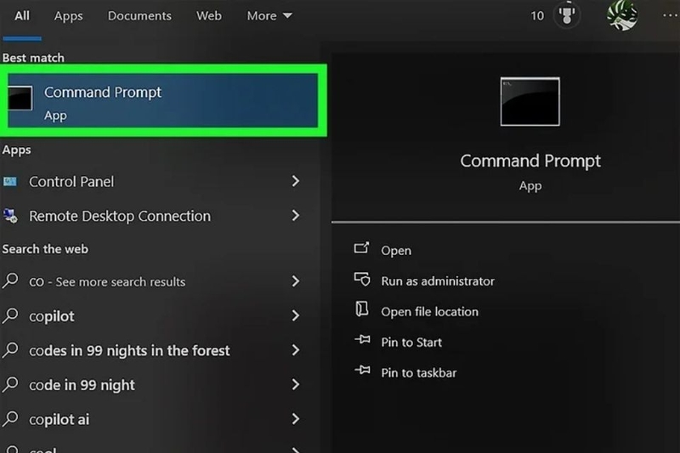
Task: Click the rewards points count 10
Action: tap(537, 16)
